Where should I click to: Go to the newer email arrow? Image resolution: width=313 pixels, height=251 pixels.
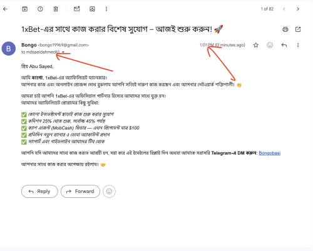point(284,9)
